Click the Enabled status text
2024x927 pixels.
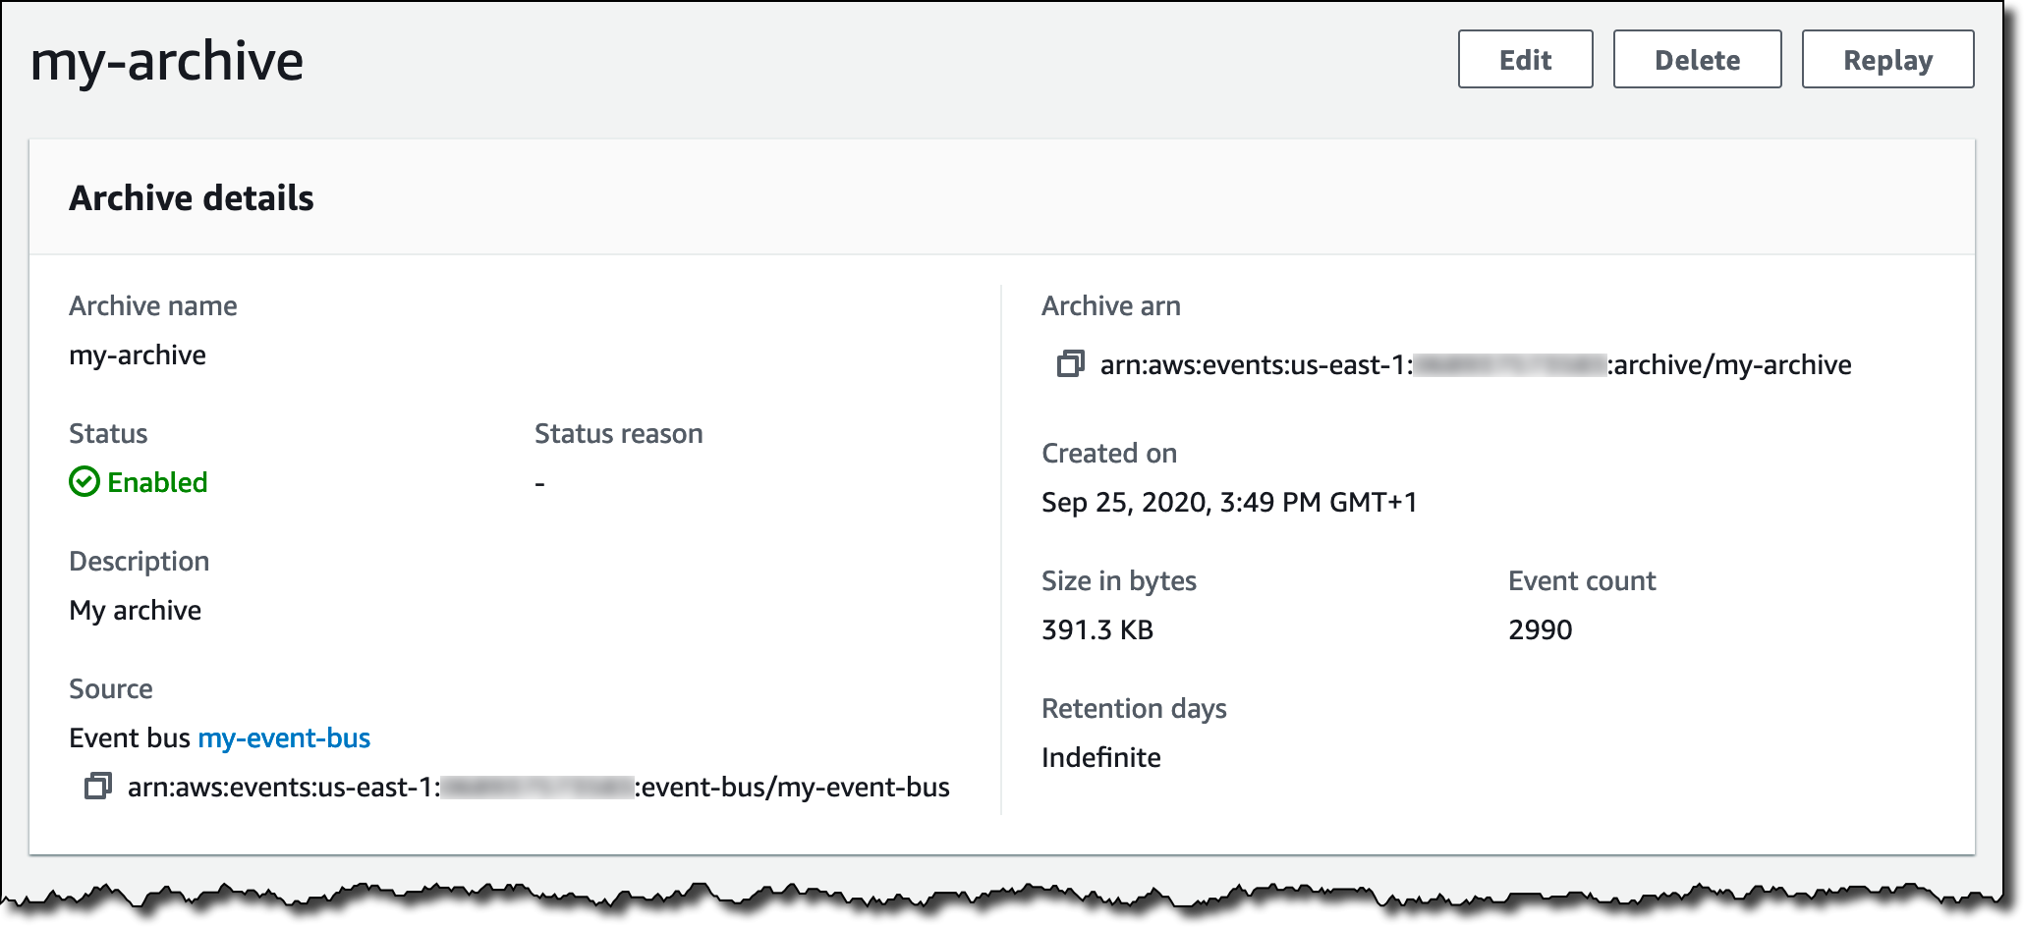[157, 482]
